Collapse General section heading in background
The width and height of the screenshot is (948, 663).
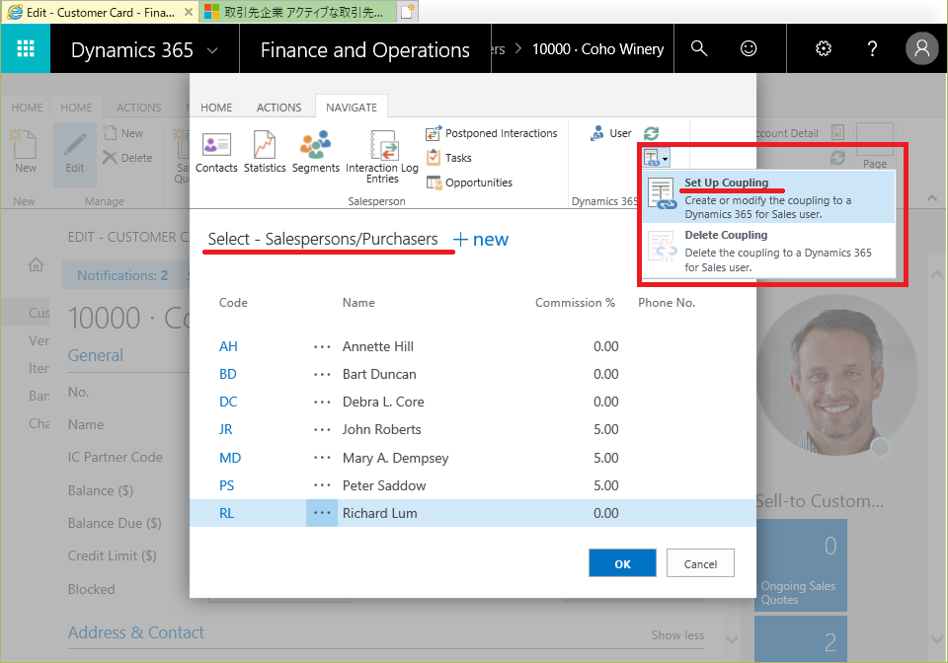point(96,355)
